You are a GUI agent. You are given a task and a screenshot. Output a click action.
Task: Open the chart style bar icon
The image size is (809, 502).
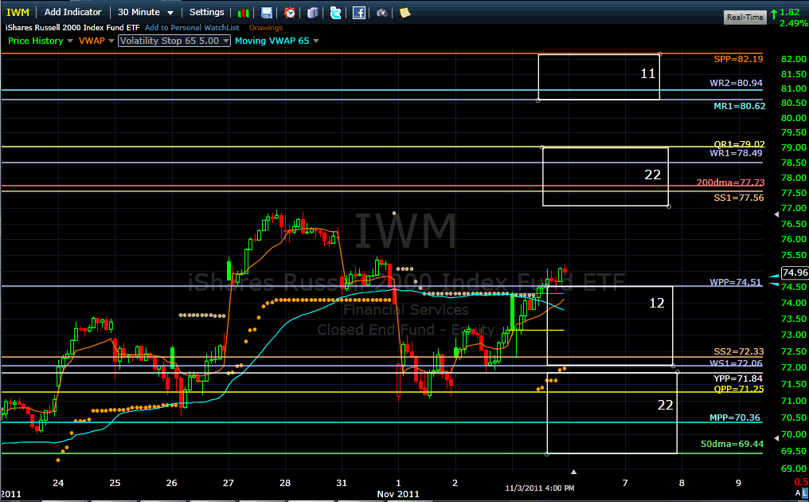pyautogui.click(x=244, y=13)
